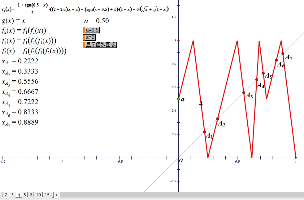
Task: Select the f2(x) = f1(f1(x)) text
Action: click(24, 31)
